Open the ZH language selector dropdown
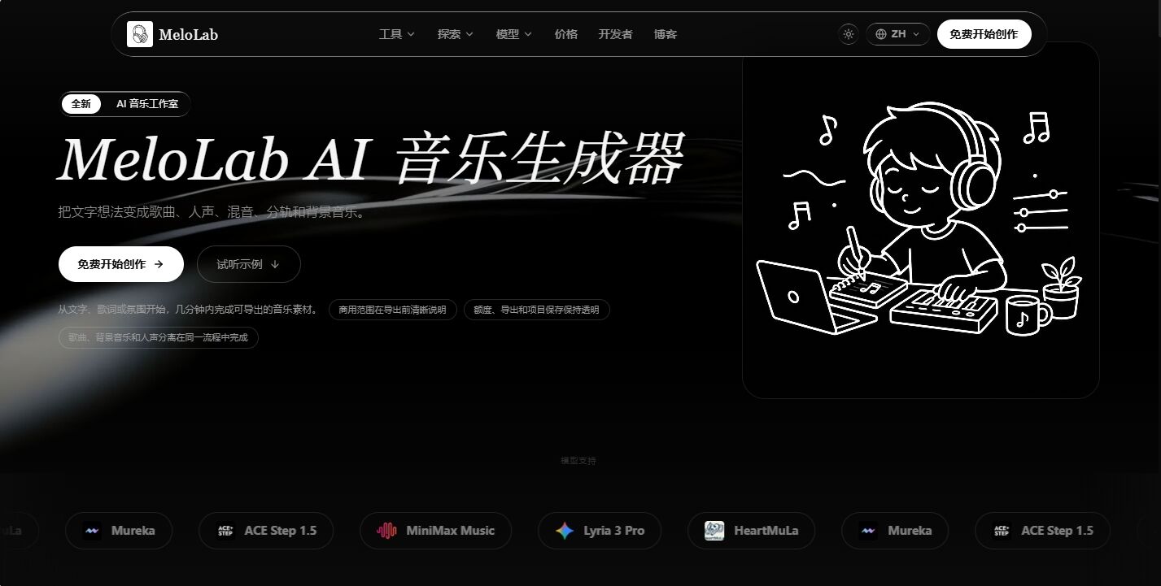The height and width of the screenshot is (586, 1161). (898, 34)
